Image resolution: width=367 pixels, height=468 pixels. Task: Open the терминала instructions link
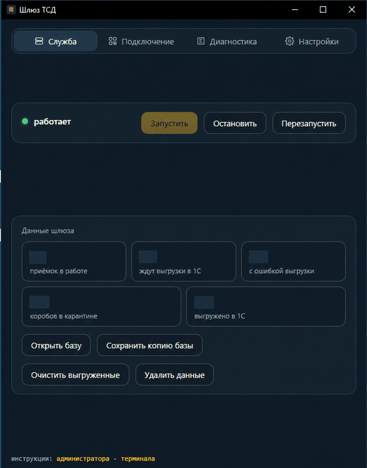click(138, 459)
